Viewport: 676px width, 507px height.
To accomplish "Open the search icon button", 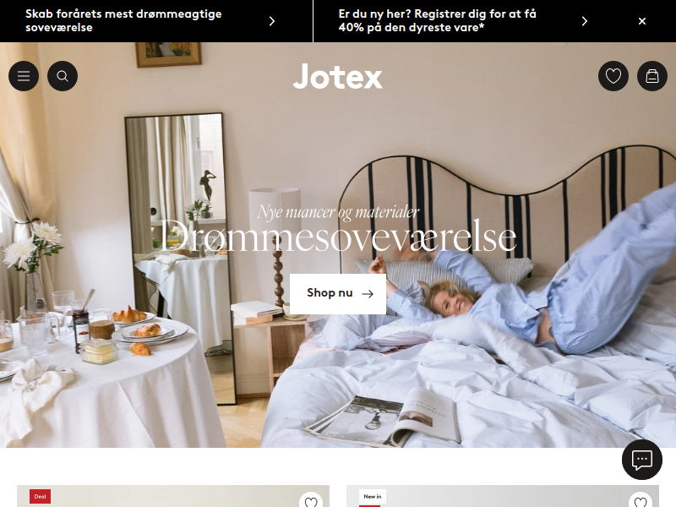I will (x=63, y=76).
